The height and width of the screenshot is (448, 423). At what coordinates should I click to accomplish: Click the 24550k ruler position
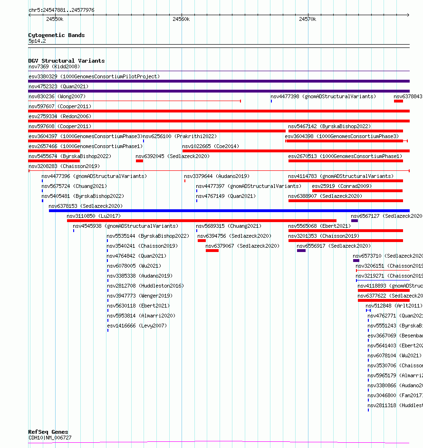55,19
